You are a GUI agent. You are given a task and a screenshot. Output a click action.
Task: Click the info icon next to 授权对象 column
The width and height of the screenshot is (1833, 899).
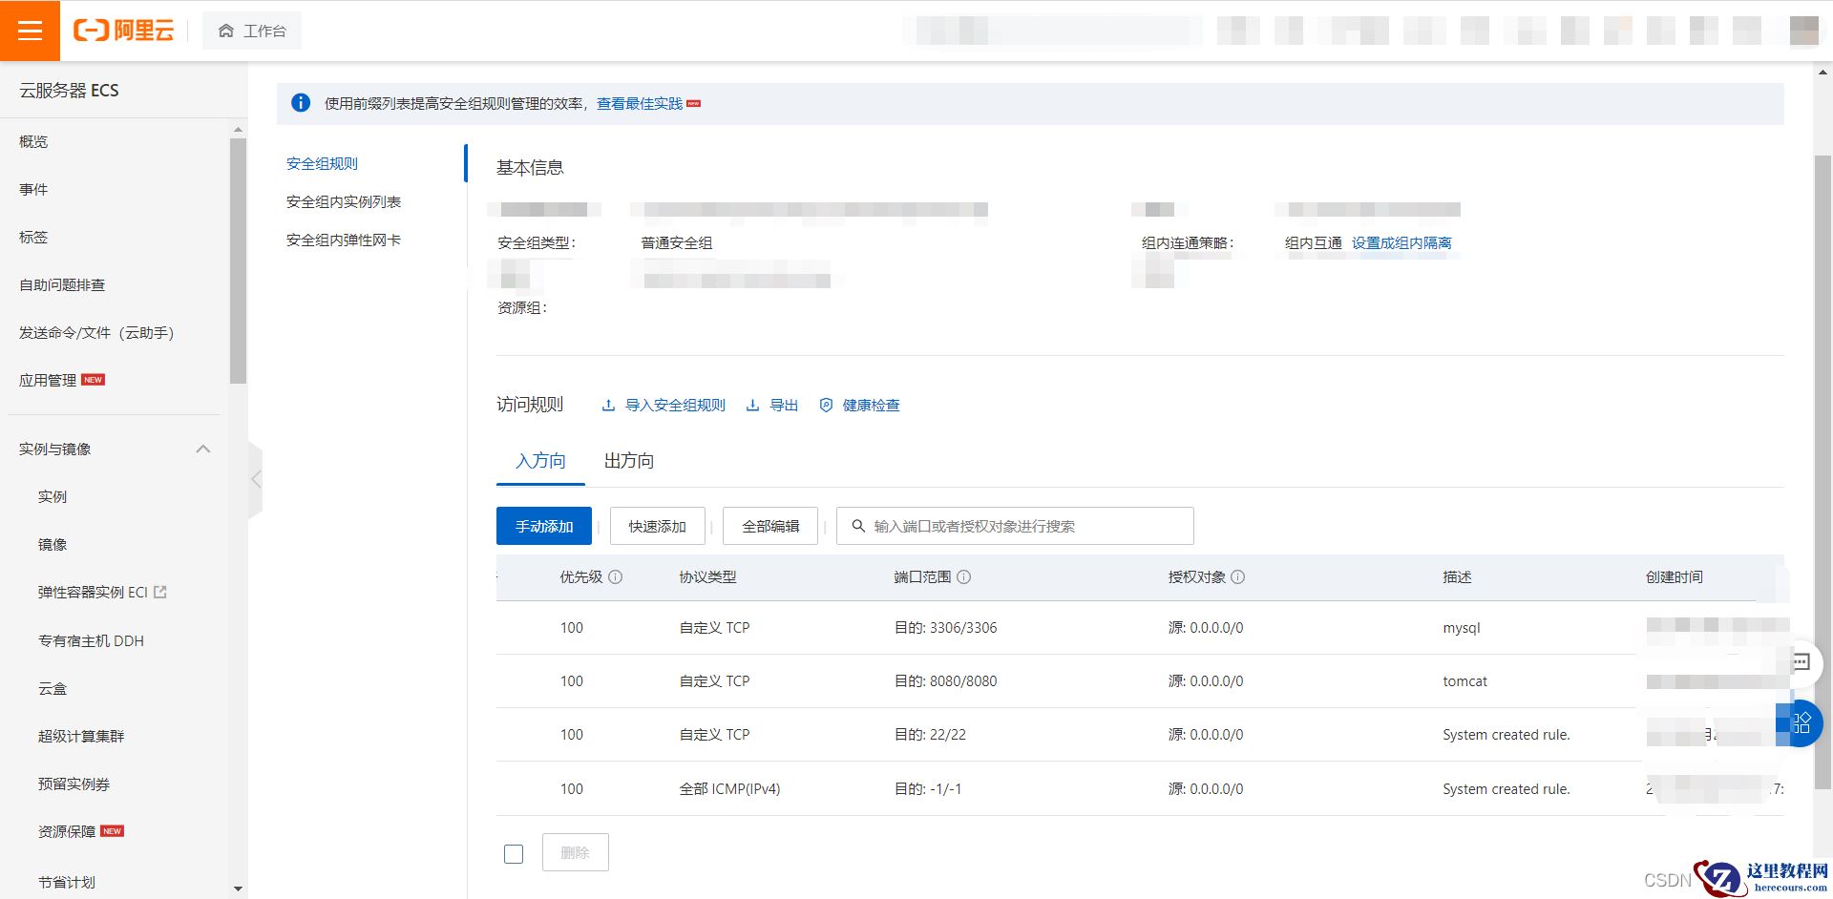pos(1238,577)
